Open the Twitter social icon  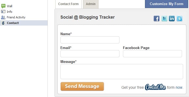point(164,19)
